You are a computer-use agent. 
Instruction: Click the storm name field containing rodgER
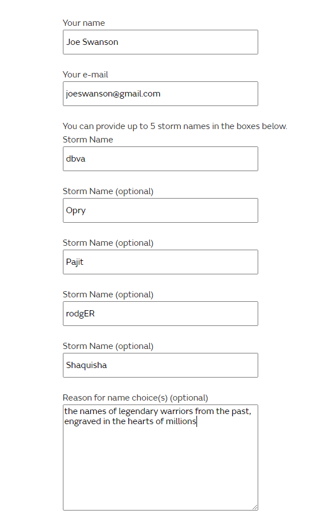tap(161, 314)
